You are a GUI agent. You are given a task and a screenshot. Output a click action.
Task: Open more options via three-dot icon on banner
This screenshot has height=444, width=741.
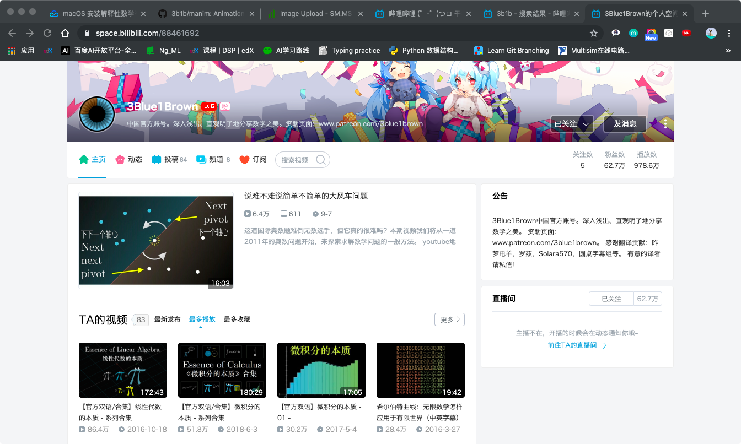pos(665,124)
